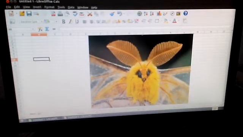Toggle AutoSpellcheck ABC wavy-underline icon

82,14
